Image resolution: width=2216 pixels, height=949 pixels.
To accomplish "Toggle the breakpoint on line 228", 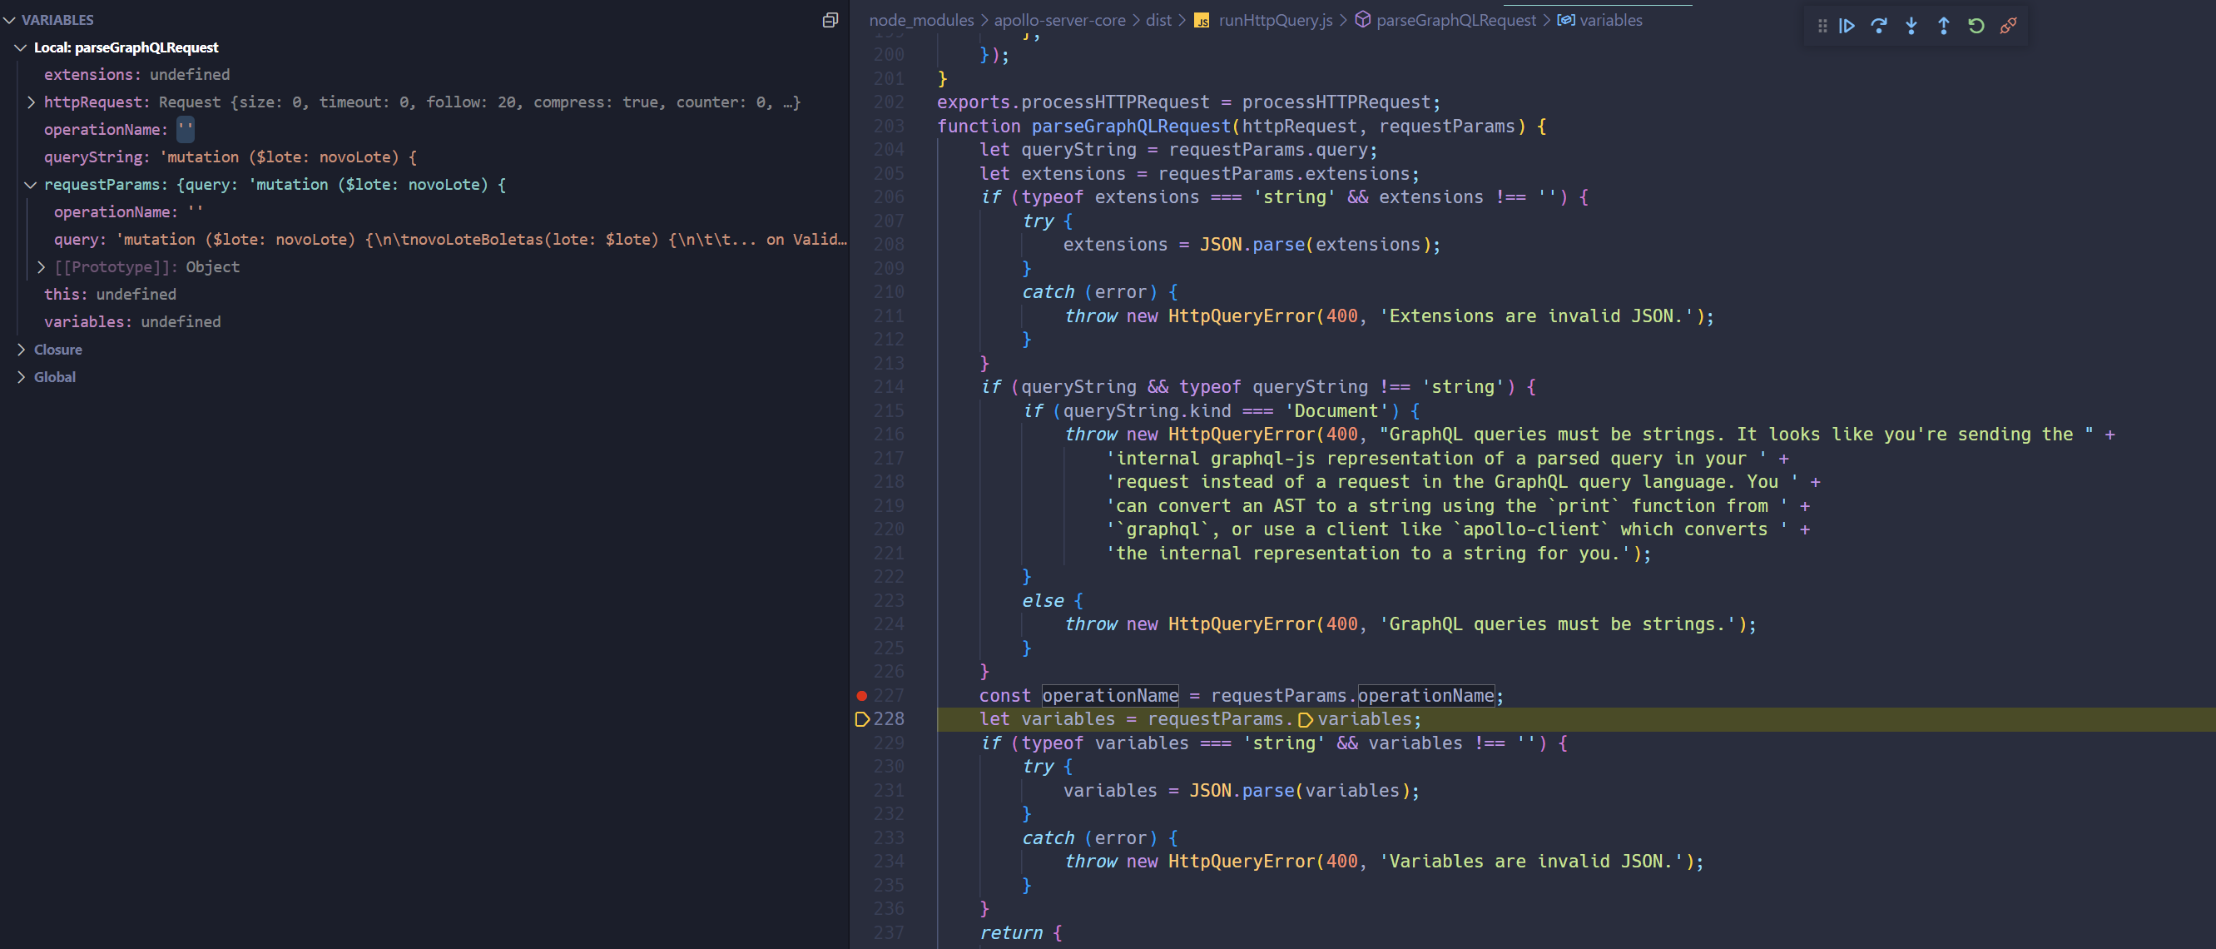I will click(861, 719).
